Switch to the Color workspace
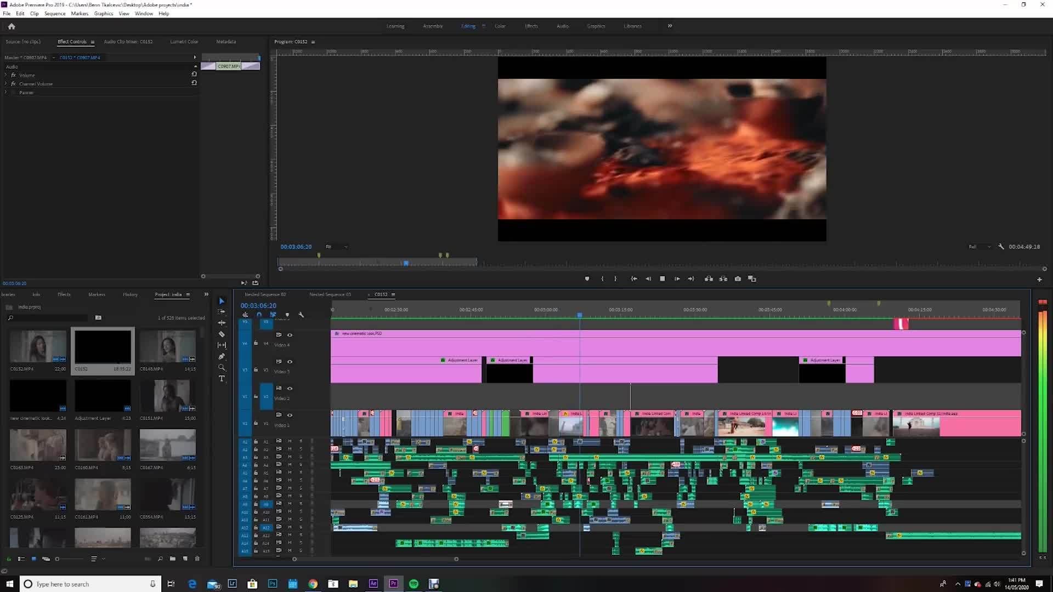This screenshot has width=1053, height=592. coord(500,26)
